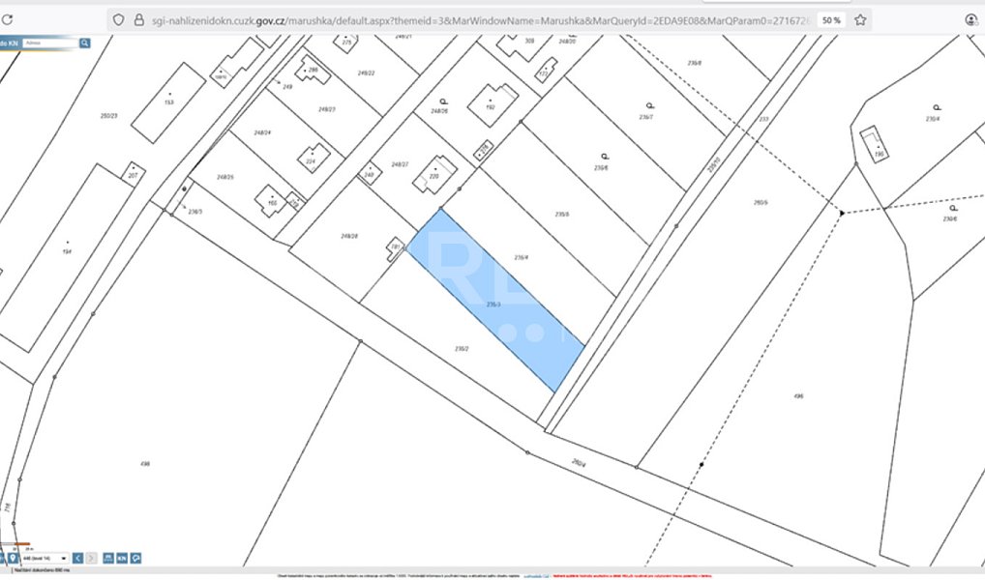The image size is (985, 580).
Task: Click parcel label 498 on the map
Action: 145,464
